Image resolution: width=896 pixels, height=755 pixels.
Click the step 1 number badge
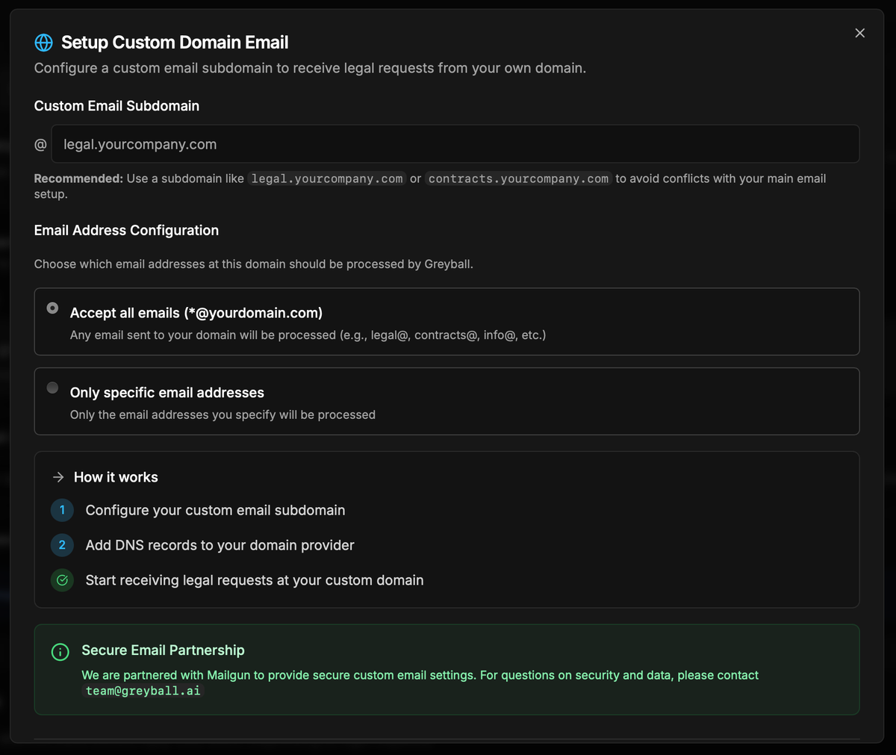pos(62,510)
